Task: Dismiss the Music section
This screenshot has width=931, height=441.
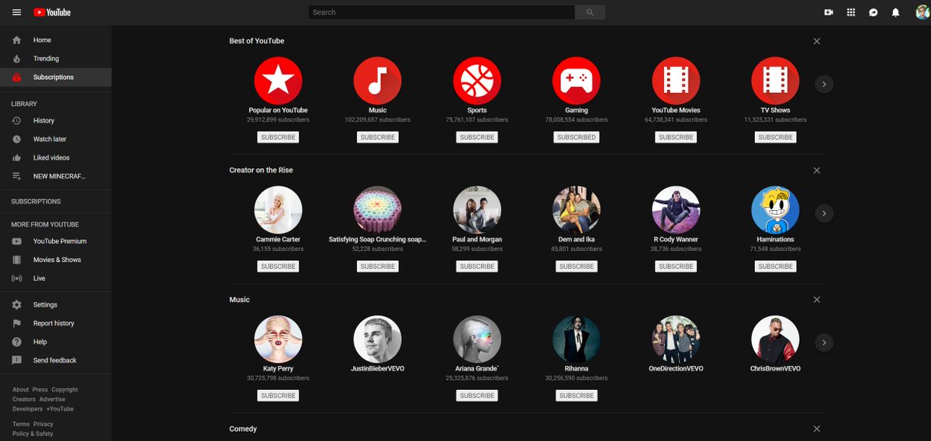Action: [816, 300]
